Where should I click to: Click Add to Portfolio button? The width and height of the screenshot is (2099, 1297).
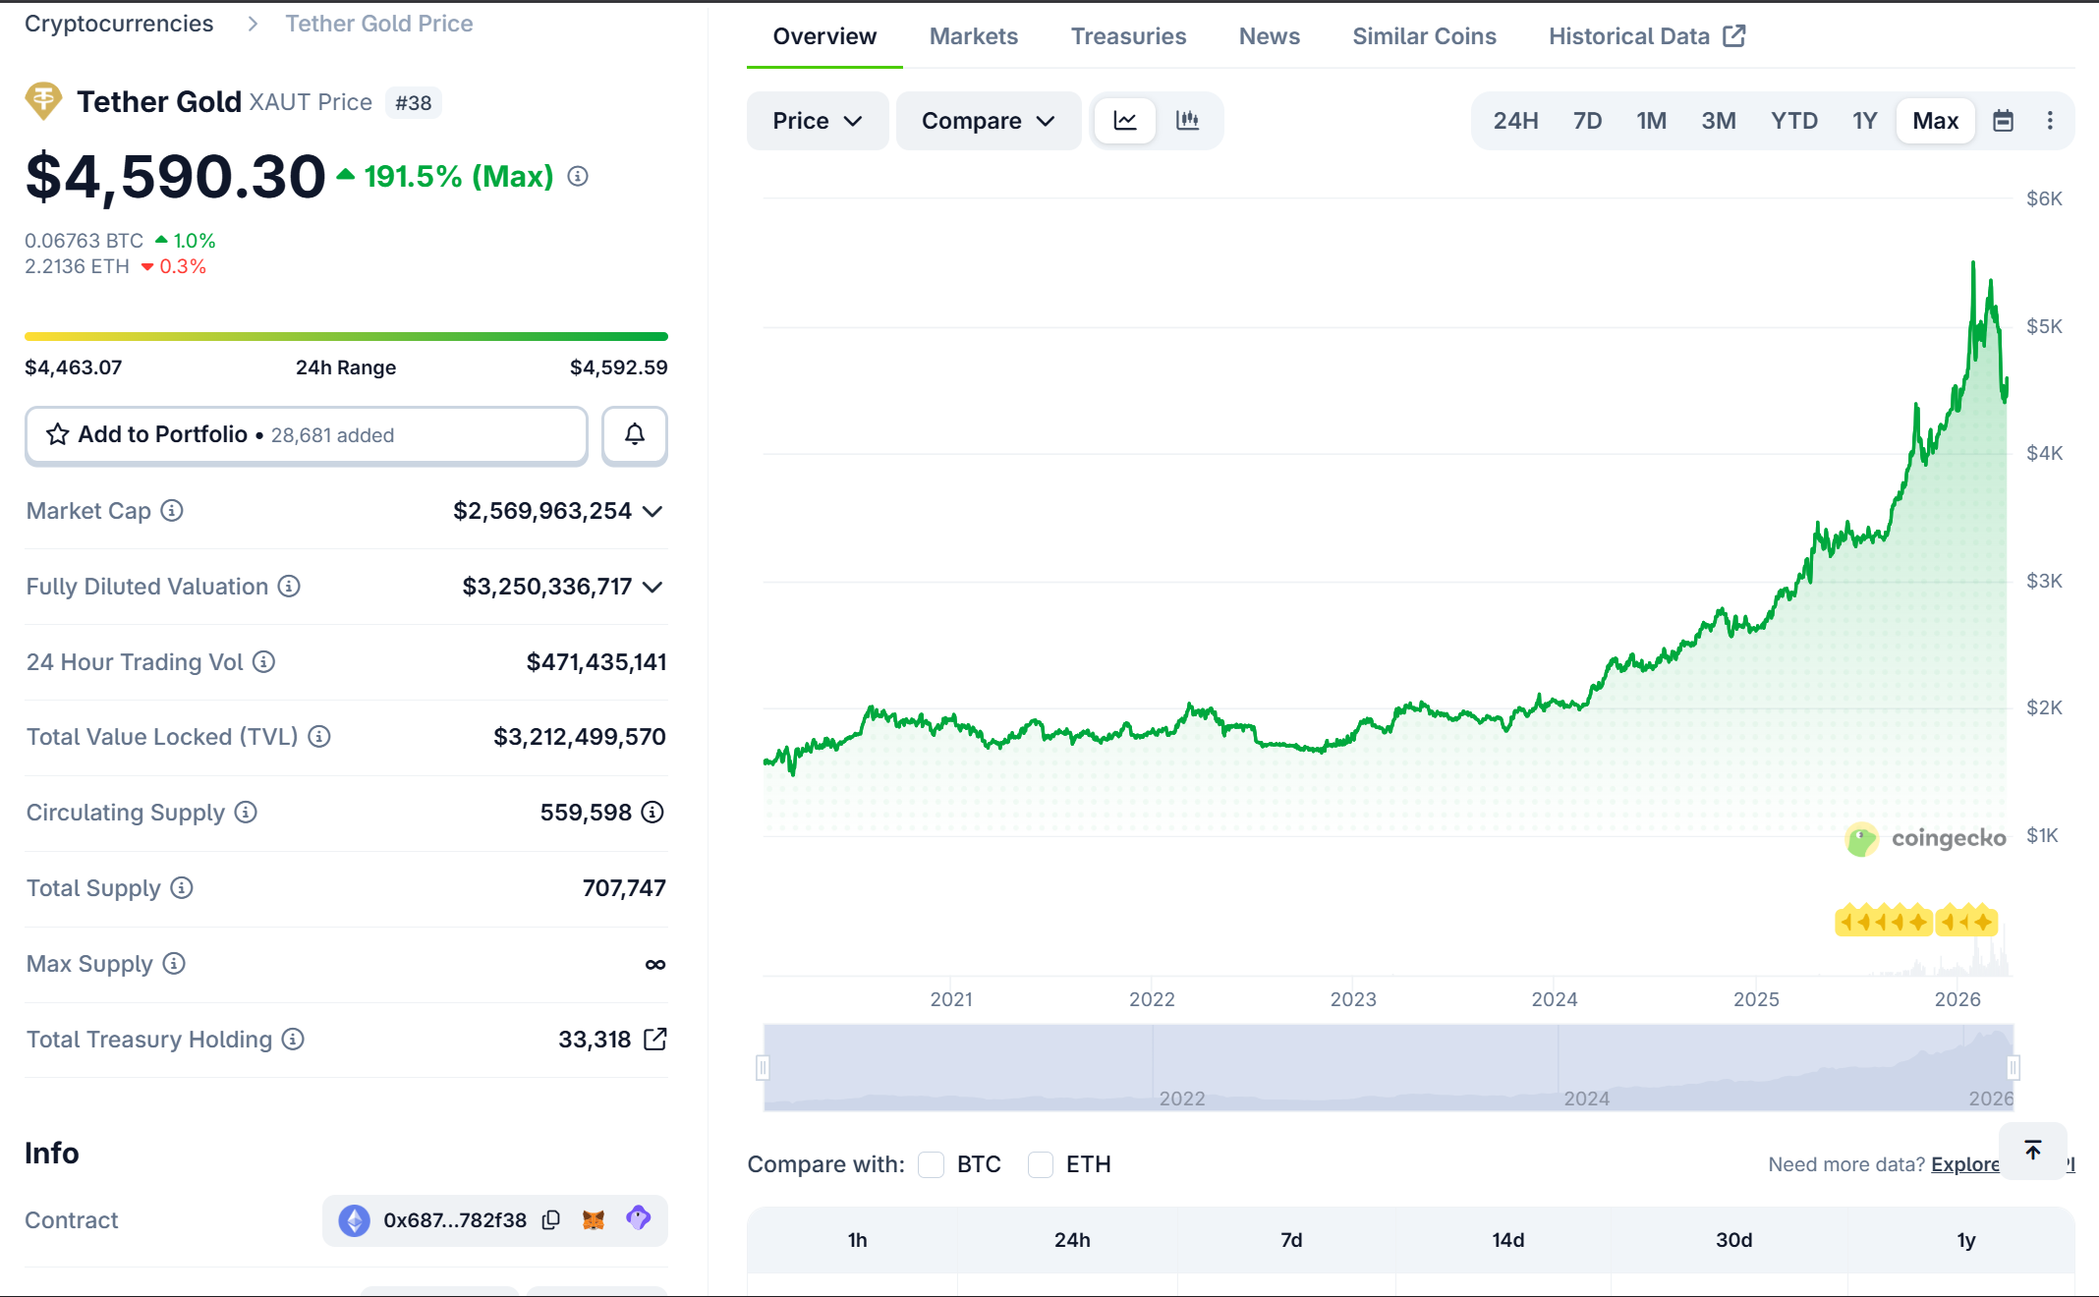[x=306, y=434]
